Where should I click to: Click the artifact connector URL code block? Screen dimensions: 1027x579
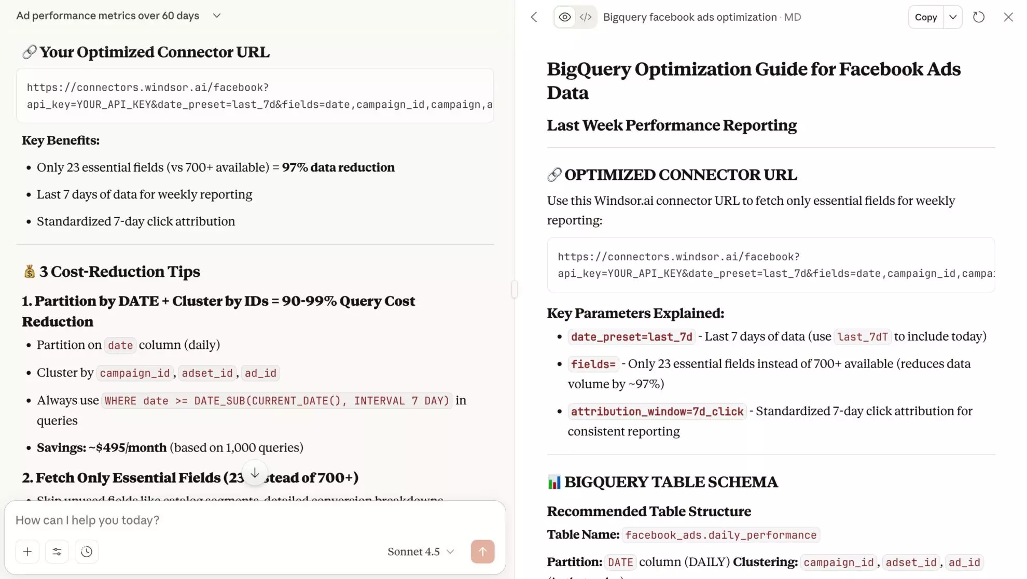click(771, 265)
